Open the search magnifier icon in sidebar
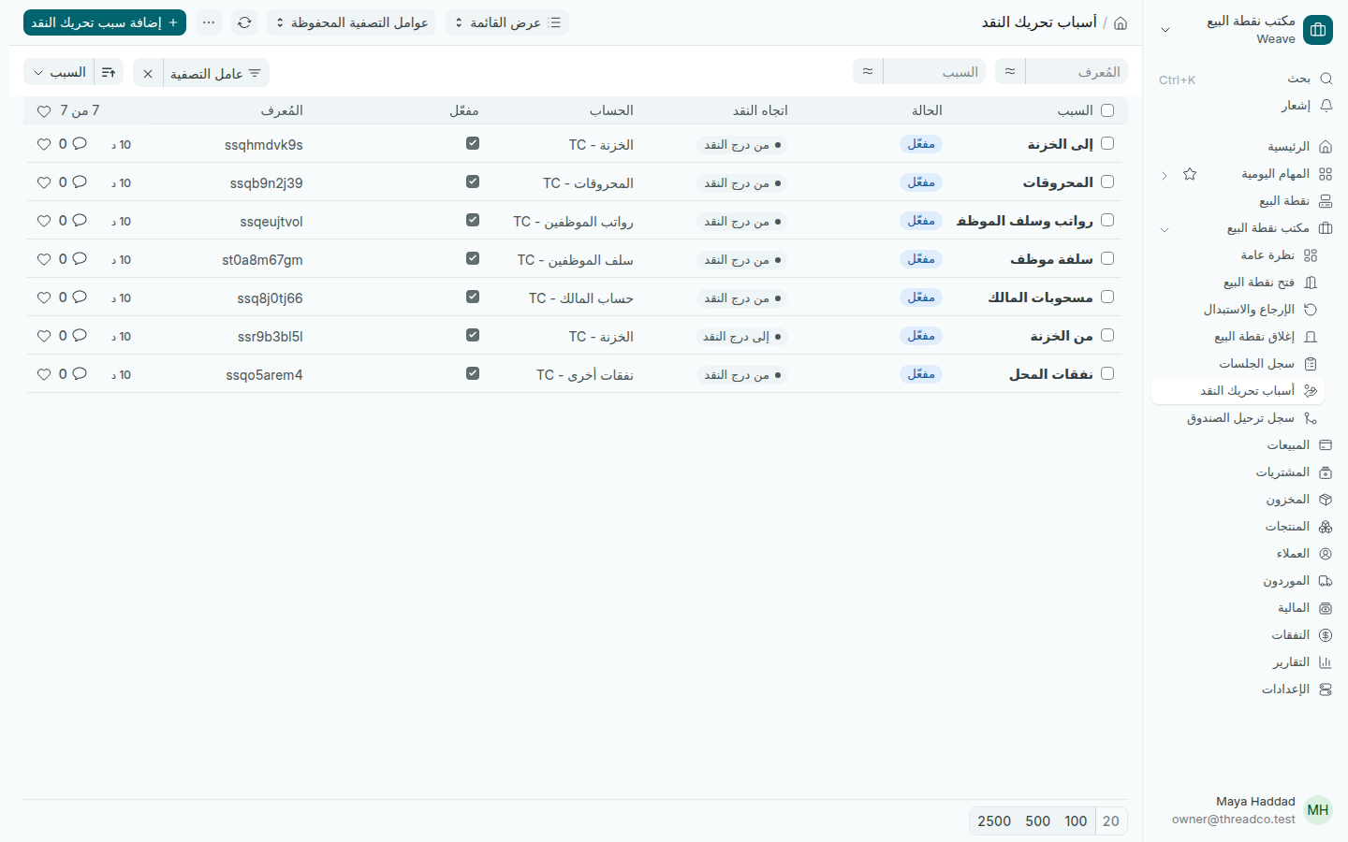Image resolution: width=1348 pixels, height=842 pixels. 1326,79
